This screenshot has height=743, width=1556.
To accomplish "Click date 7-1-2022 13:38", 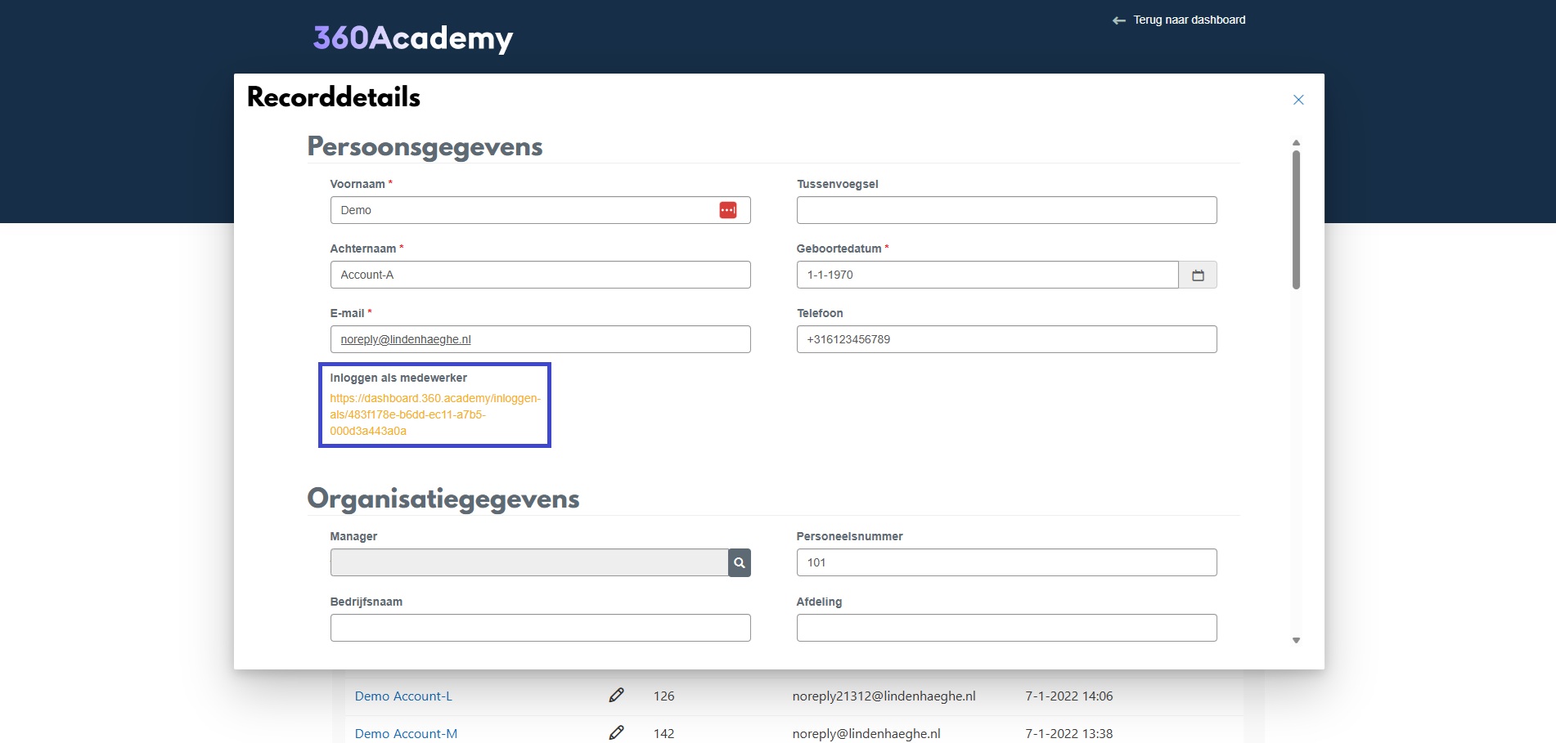I will 1069,734.
